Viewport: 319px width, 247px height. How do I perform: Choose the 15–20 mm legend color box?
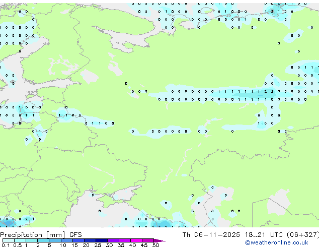(x=78, y=240)
